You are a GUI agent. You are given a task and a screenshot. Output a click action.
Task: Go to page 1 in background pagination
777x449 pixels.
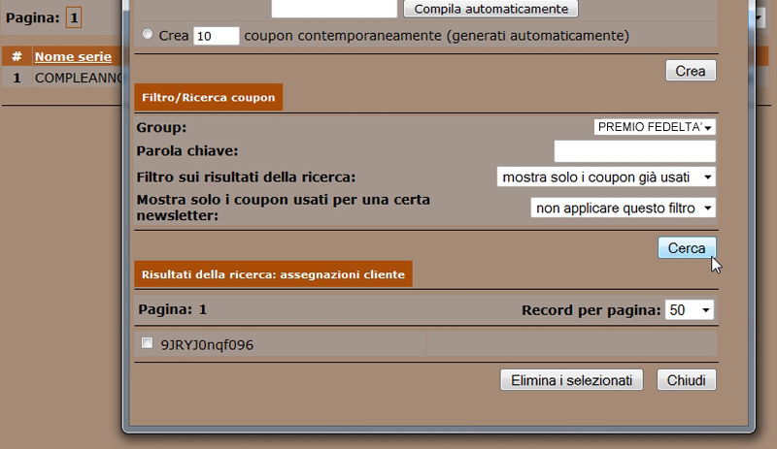pos(74,17)
